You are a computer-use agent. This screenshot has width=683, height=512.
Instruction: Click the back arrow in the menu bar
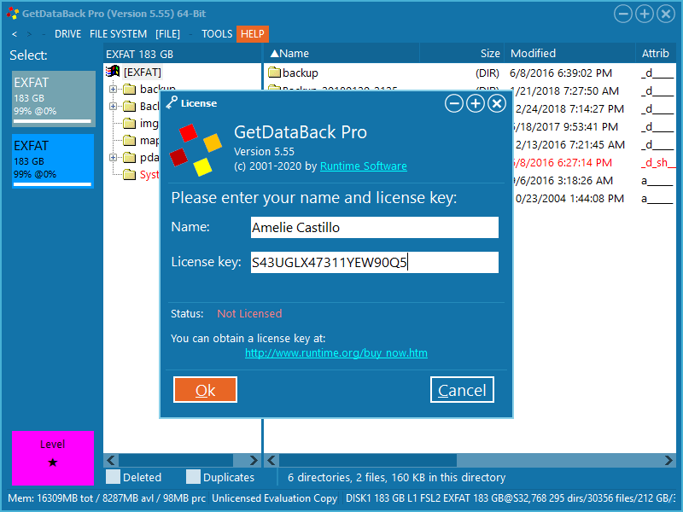[x=14, y=34]
